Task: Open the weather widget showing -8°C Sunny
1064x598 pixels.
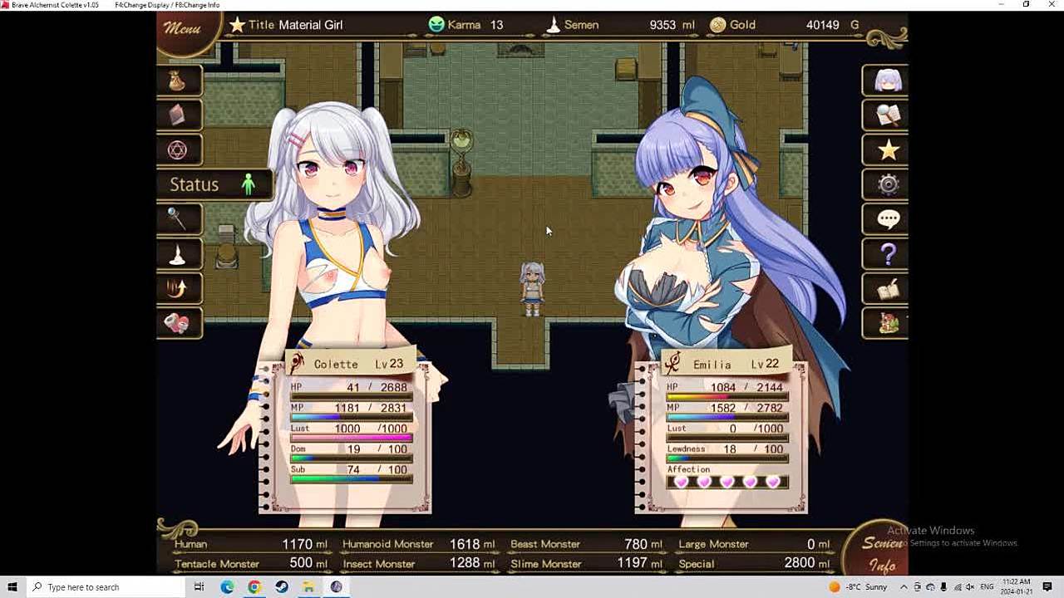Action: click(x=858, y=587)
